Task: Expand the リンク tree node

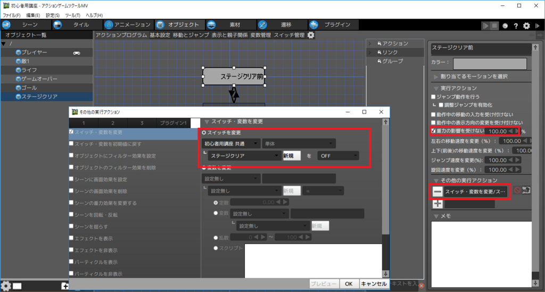Action: point(370,52)
